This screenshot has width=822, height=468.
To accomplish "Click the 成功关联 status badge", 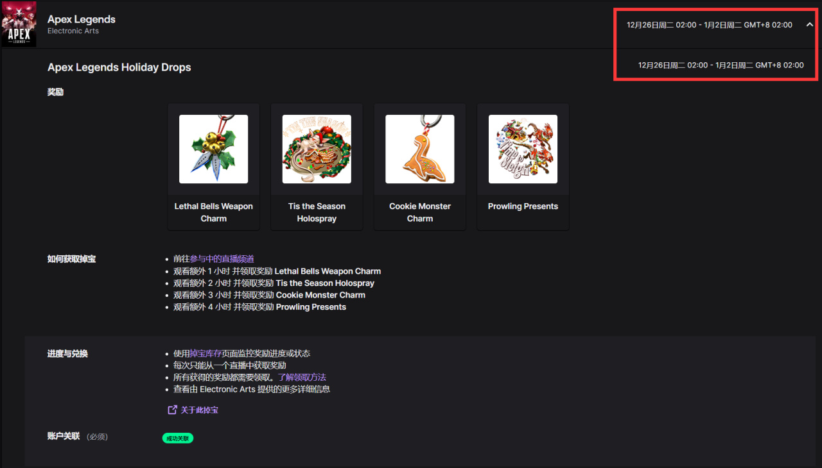I will pyautogui.click(x=178, y=439).
